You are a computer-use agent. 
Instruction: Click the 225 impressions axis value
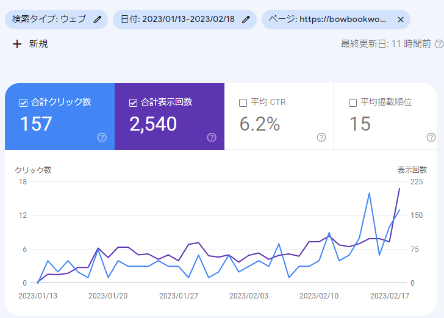pyautogui.click(x=417, y=182)
